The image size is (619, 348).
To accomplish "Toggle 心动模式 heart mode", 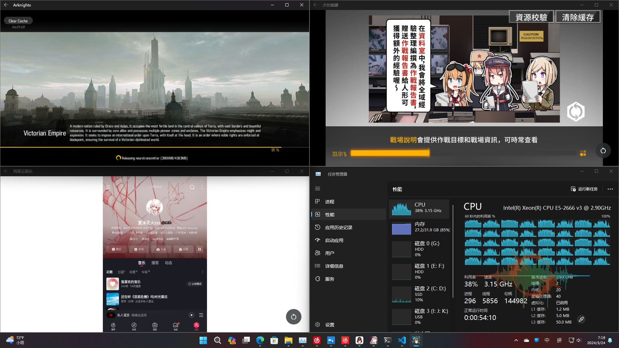I will (195, 284).
